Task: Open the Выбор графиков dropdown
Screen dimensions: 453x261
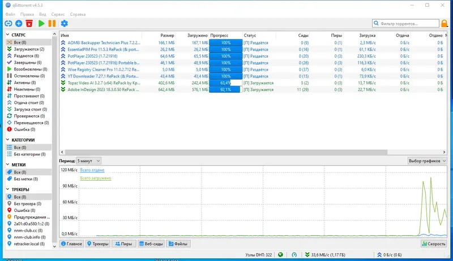Action: pyautogui.click(x=427, y=161)
